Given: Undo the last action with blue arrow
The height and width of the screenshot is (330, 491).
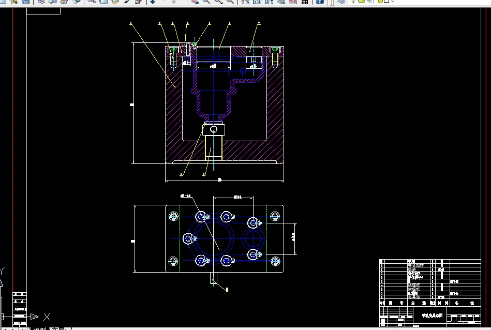Looking at the screenshot, I should pyautogui.click(x=153, y=1).
